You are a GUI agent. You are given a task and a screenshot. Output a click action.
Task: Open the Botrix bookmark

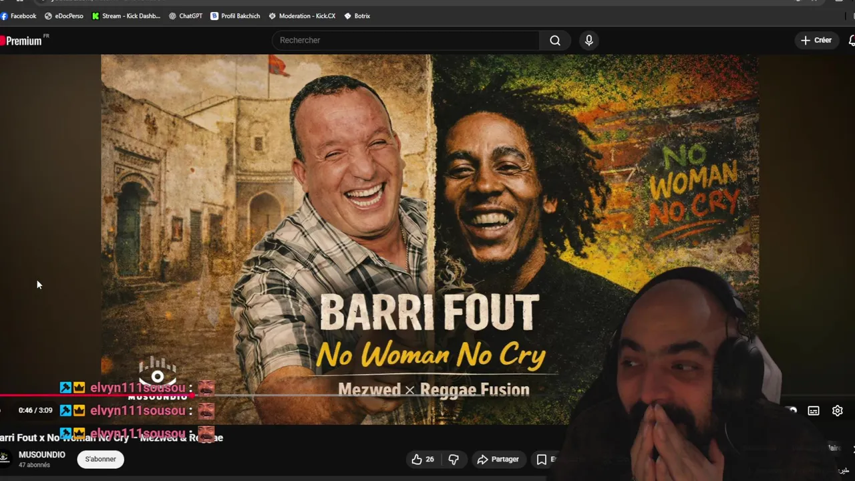point(357,16)
